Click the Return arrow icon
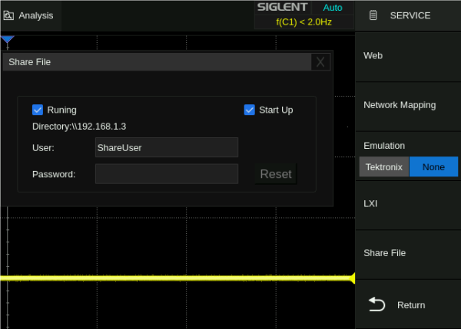Screen dimensions: 461x329 click(x=376, y=304)
